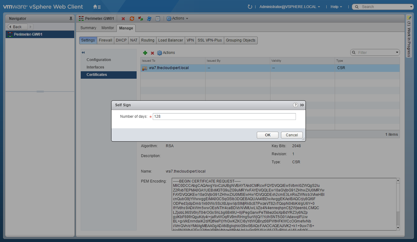Click the Number of days input field
This screenshot has width=417, height=242.
224,117
